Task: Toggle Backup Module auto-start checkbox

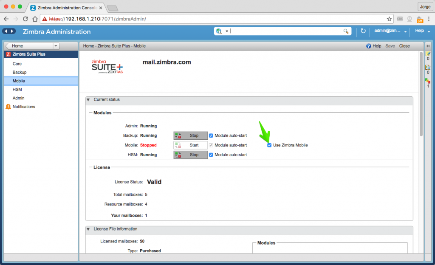Action: 211,135
